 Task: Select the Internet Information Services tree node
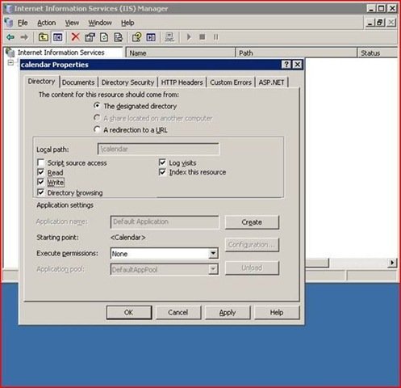tap(61, 53)
